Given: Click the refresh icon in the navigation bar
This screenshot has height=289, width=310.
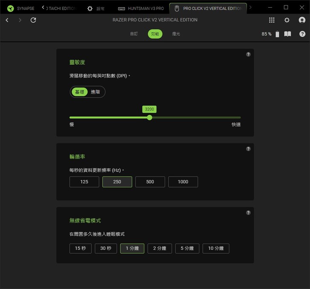Looking at the screenshot, I should point(33,20).
